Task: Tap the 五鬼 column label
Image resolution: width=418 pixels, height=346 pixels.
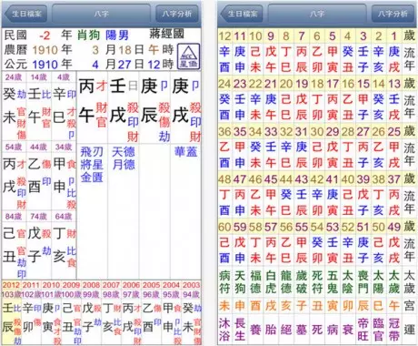Action: pyautogui.click(x=333, y=282)
